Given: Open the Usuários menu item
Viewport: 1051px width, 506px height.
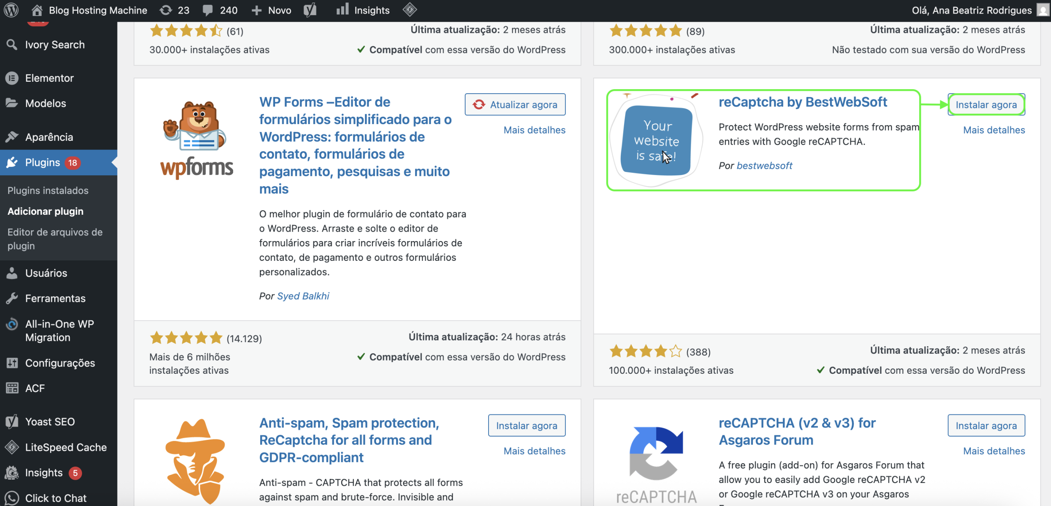Looking at the screenshot, I should tap(46, 273).
